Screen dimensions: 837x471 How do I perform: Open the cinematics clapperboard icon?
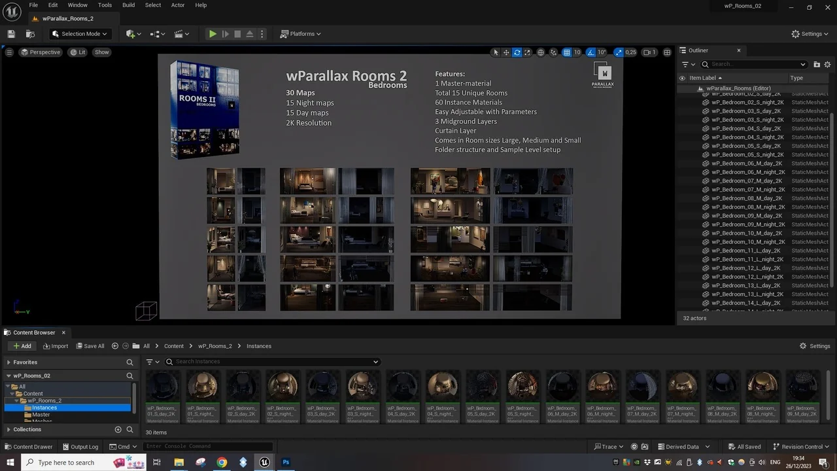(181, 34)
